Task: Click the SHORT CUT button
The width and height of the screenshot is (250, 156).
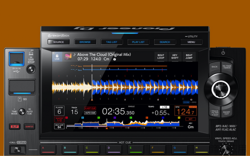Action: 227,112
